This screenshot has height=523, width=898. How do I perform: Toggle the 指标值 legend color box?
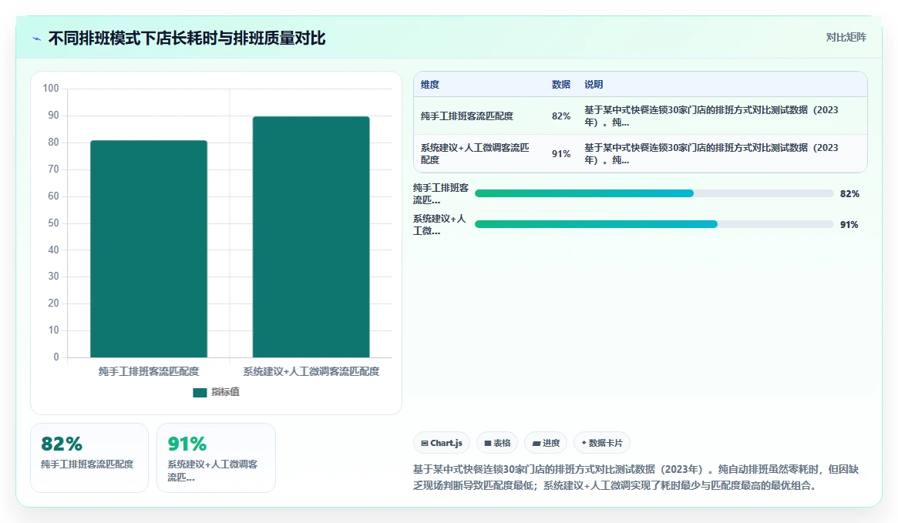pyautogui.click(x=200, y=393)
